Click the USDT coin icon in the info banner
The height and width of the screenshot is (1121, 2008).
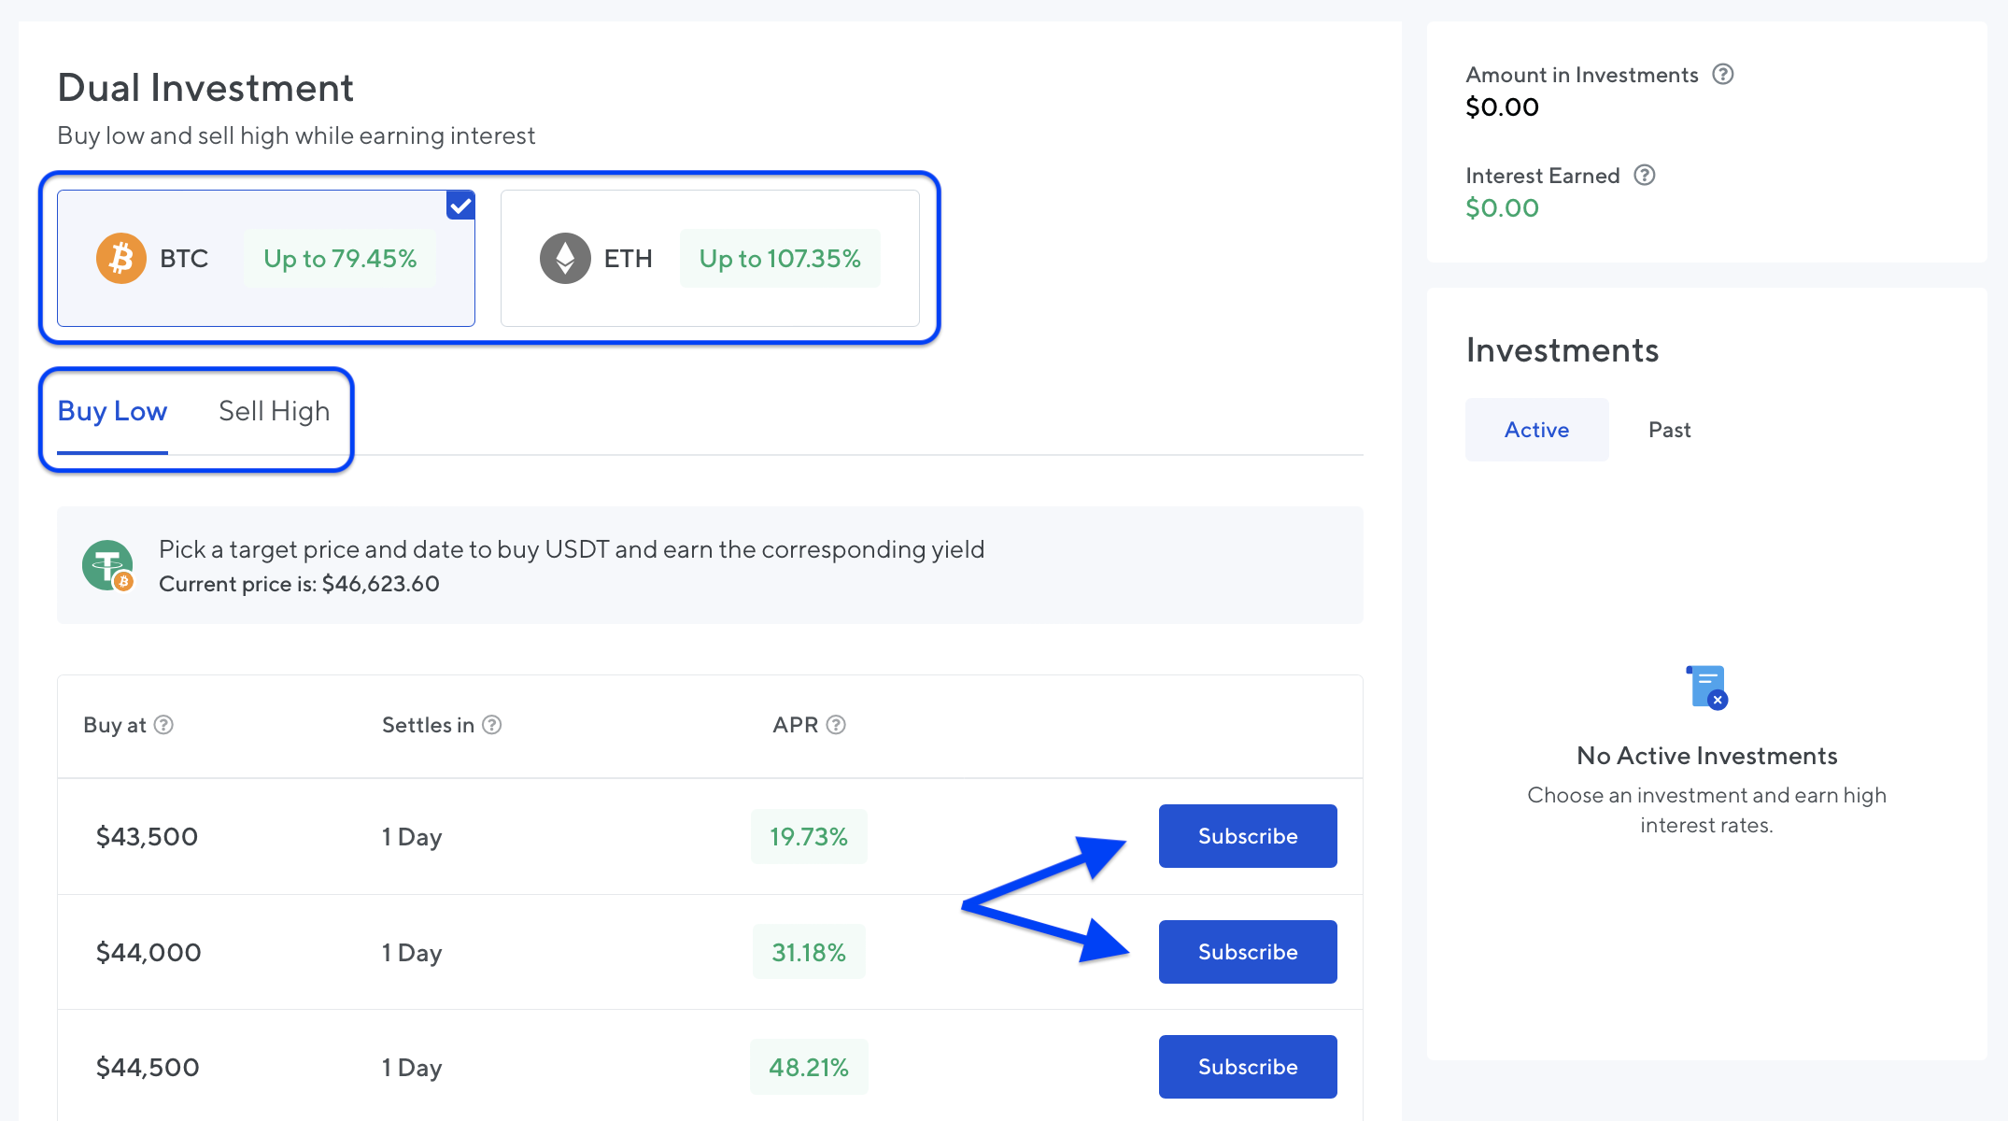(106, 565)
